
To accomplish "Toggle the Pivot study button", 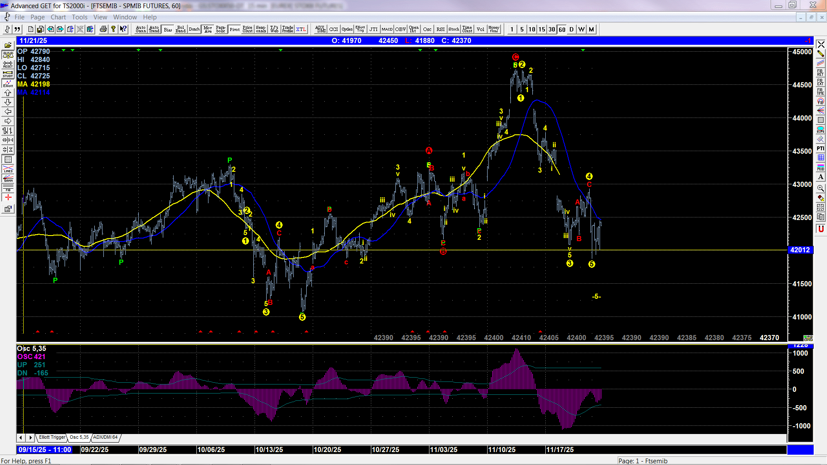I will tap(234, 29).
